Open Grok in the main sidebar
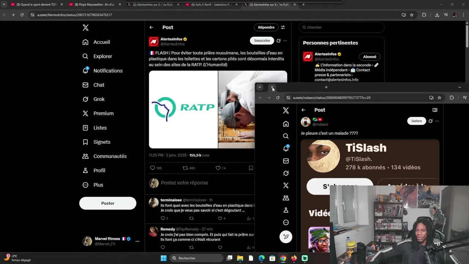469x264 pixels. pos(94,99)
